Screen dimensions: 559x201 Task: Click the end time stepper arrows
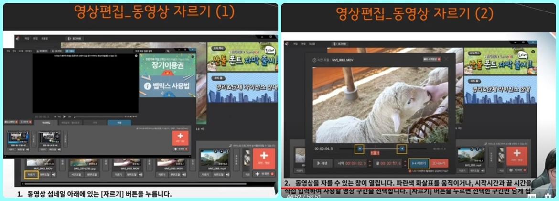pos(405,163)
